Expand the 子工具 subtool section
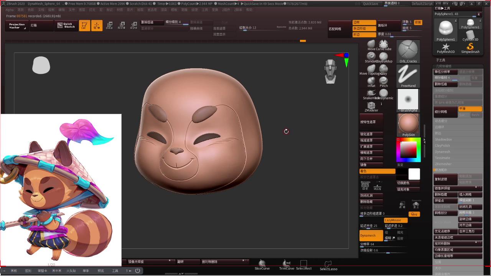 pyautogui.click(x=441, y=60)
